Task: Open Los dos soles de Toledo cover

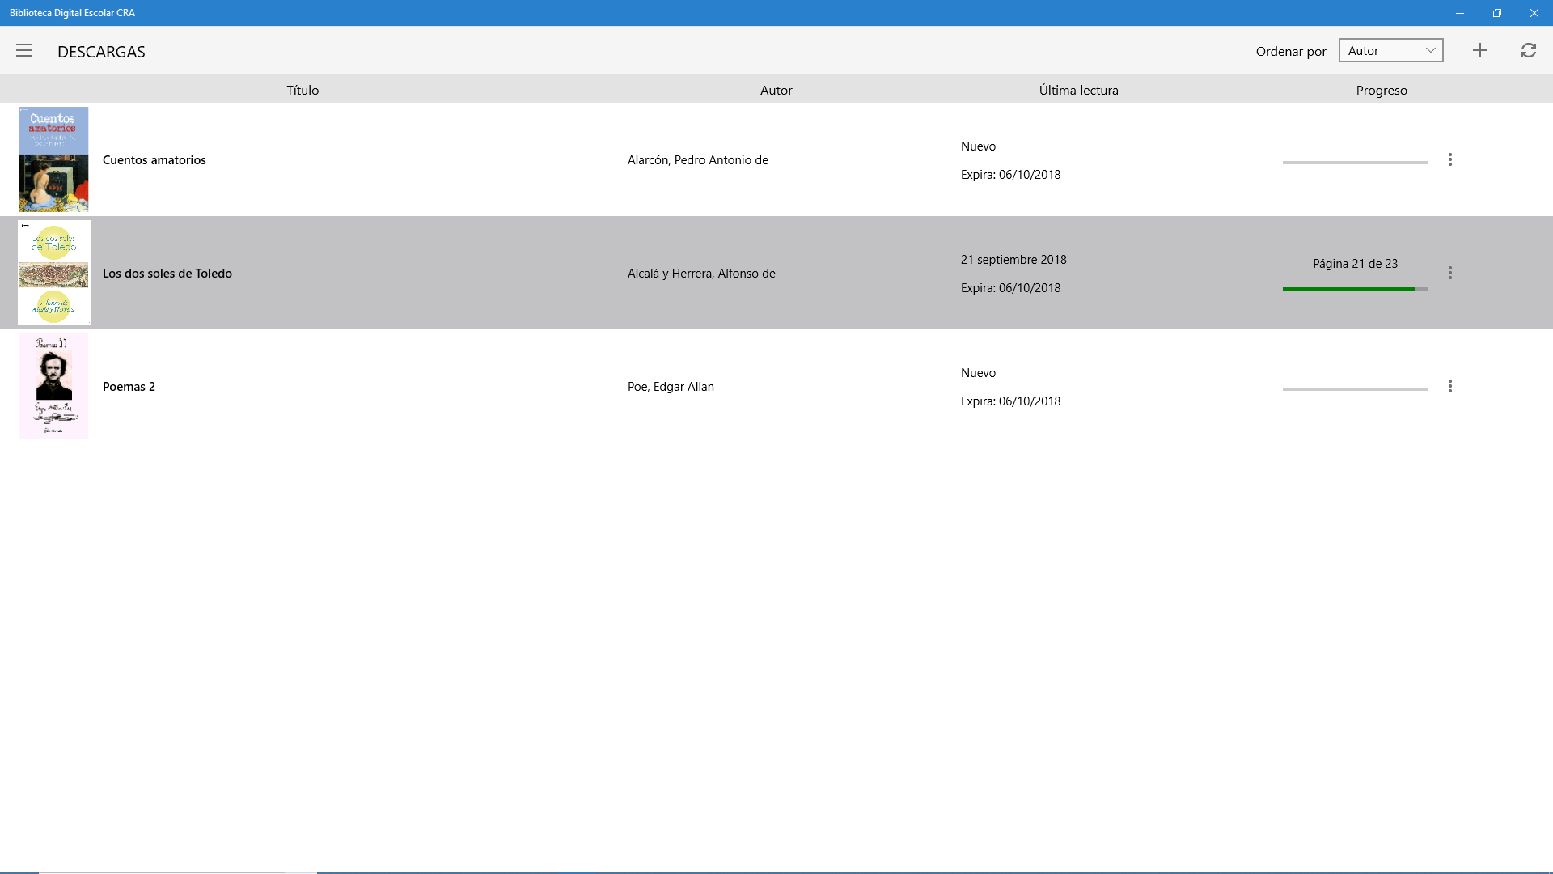Action: click(x=54, y=273)
